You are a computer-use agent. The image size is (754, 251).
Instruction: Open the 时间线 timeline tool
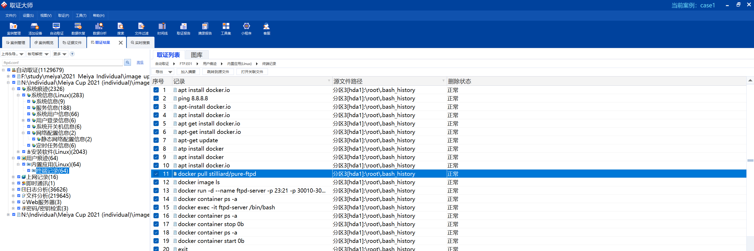pos(162,29)
